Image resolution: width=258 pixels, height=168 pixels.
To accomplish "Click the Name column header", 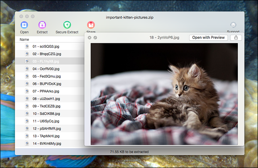I will pyautogui.click(x=24, y=40).
